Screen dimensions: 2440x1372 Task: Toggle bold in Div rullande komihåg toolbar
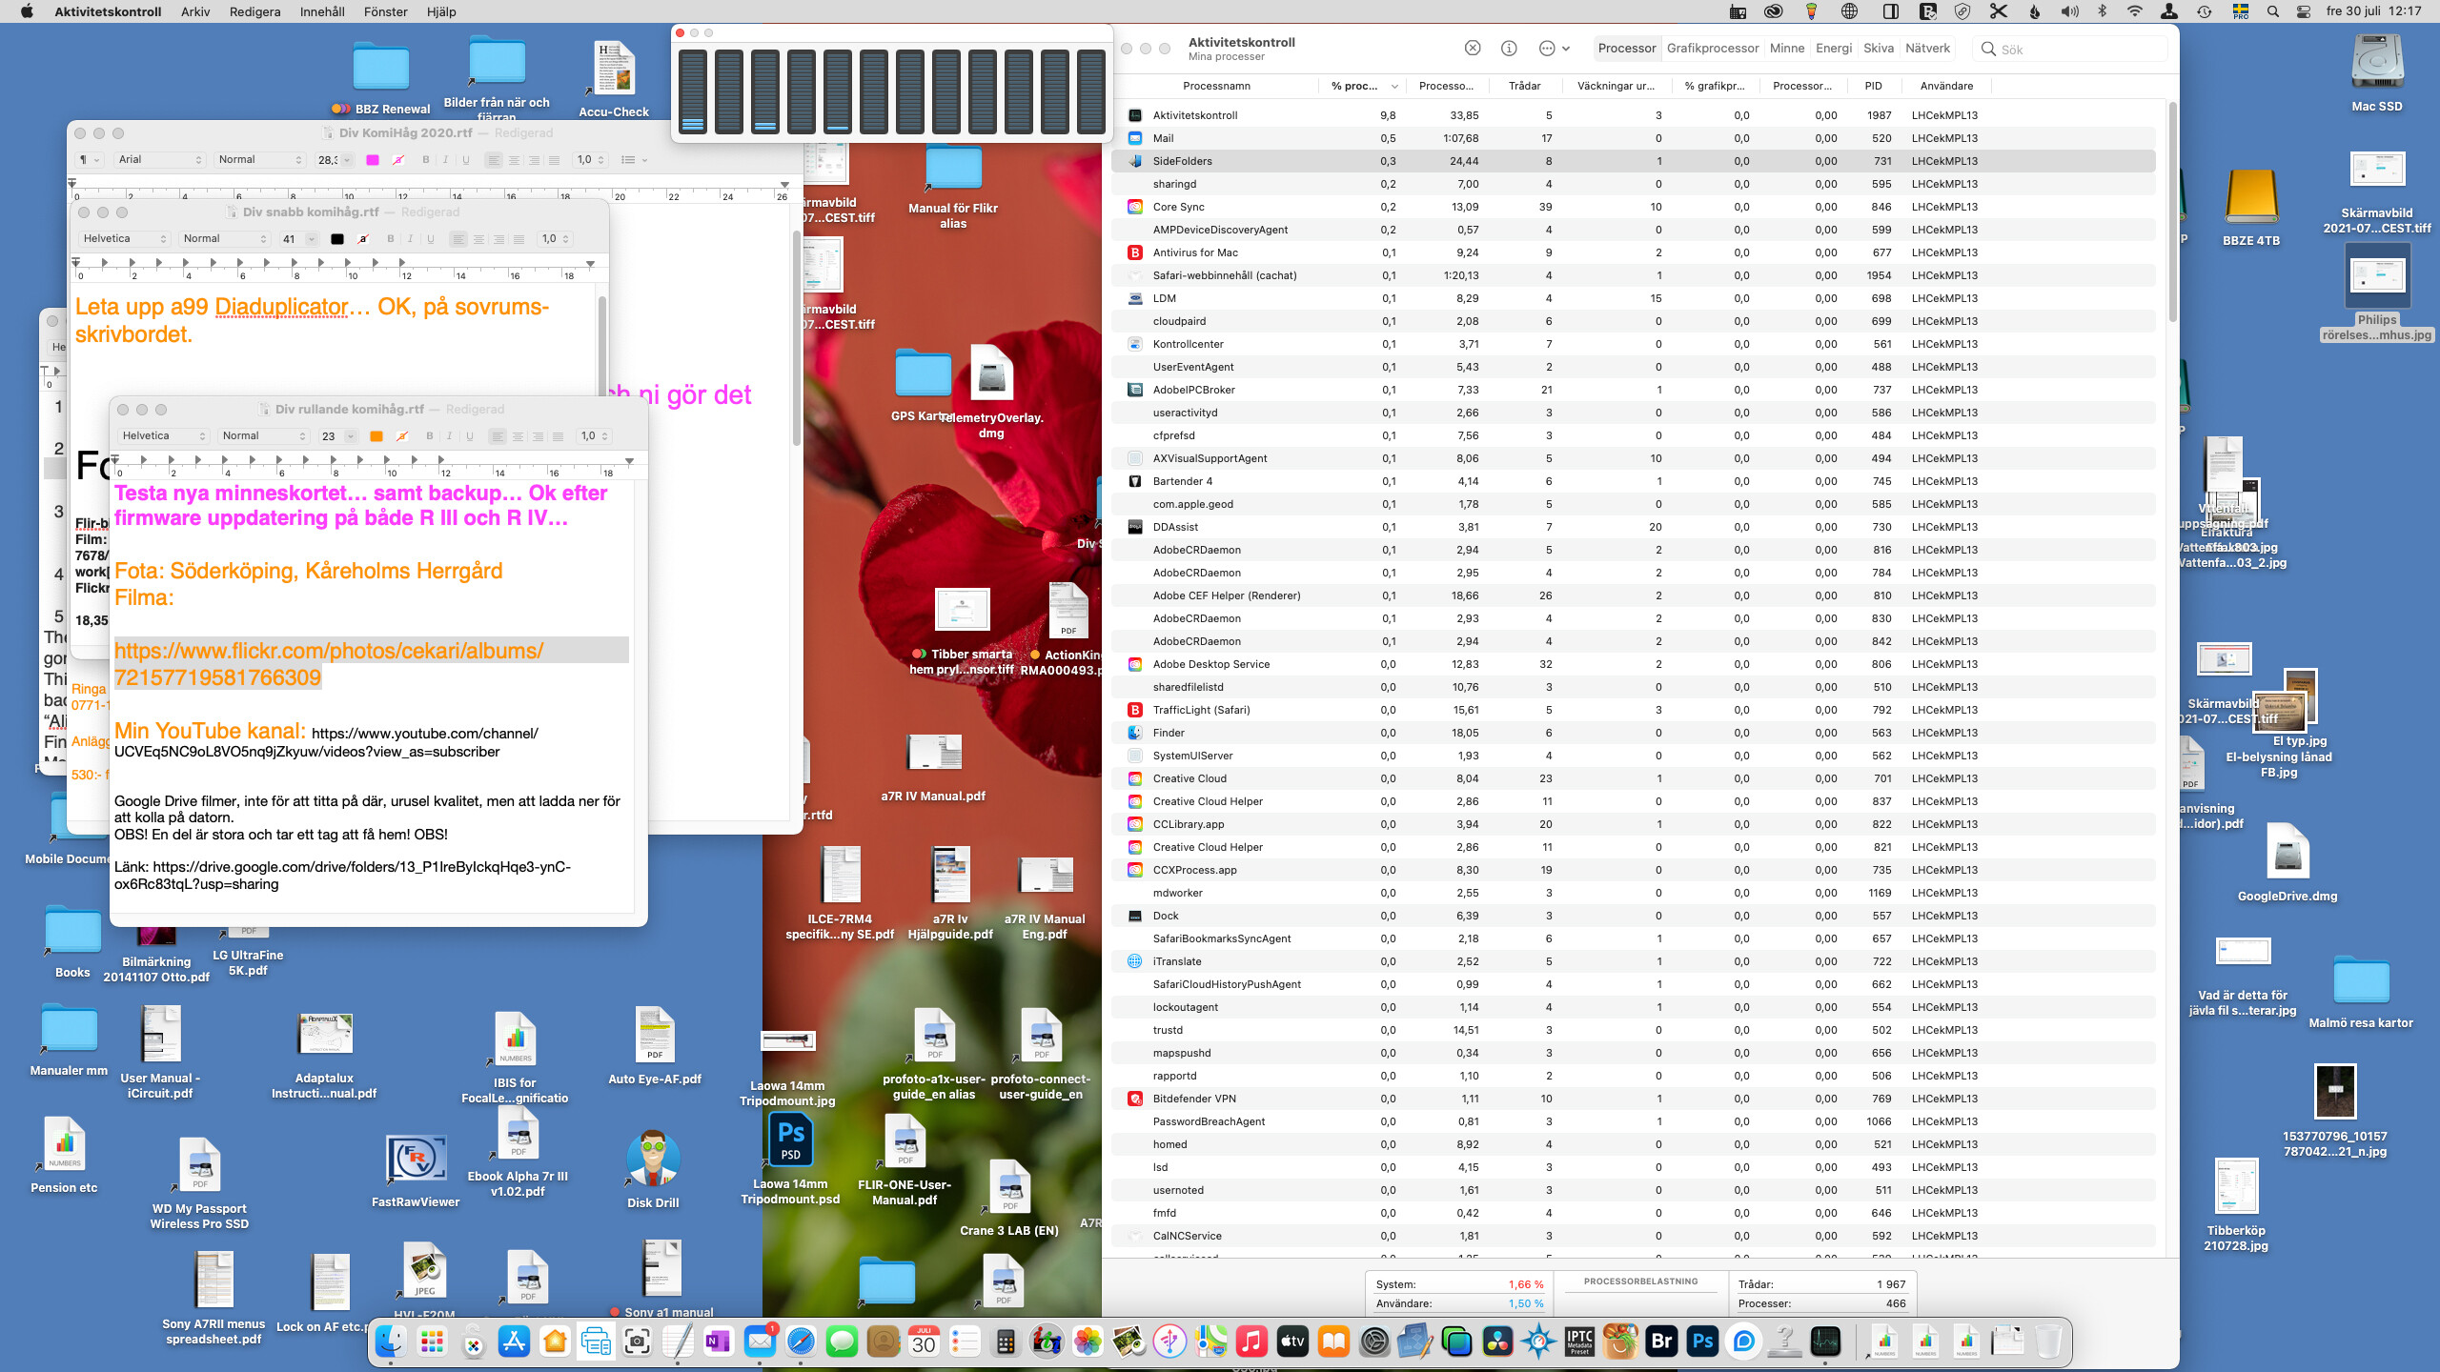point(429,436)
